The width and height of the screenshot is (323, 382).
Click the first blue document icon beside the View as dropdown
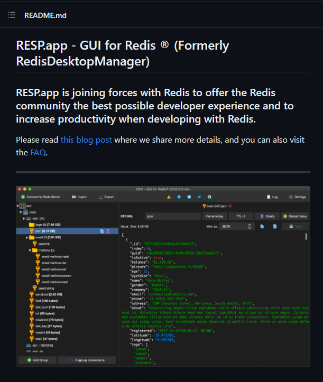[x=262, y=227]
